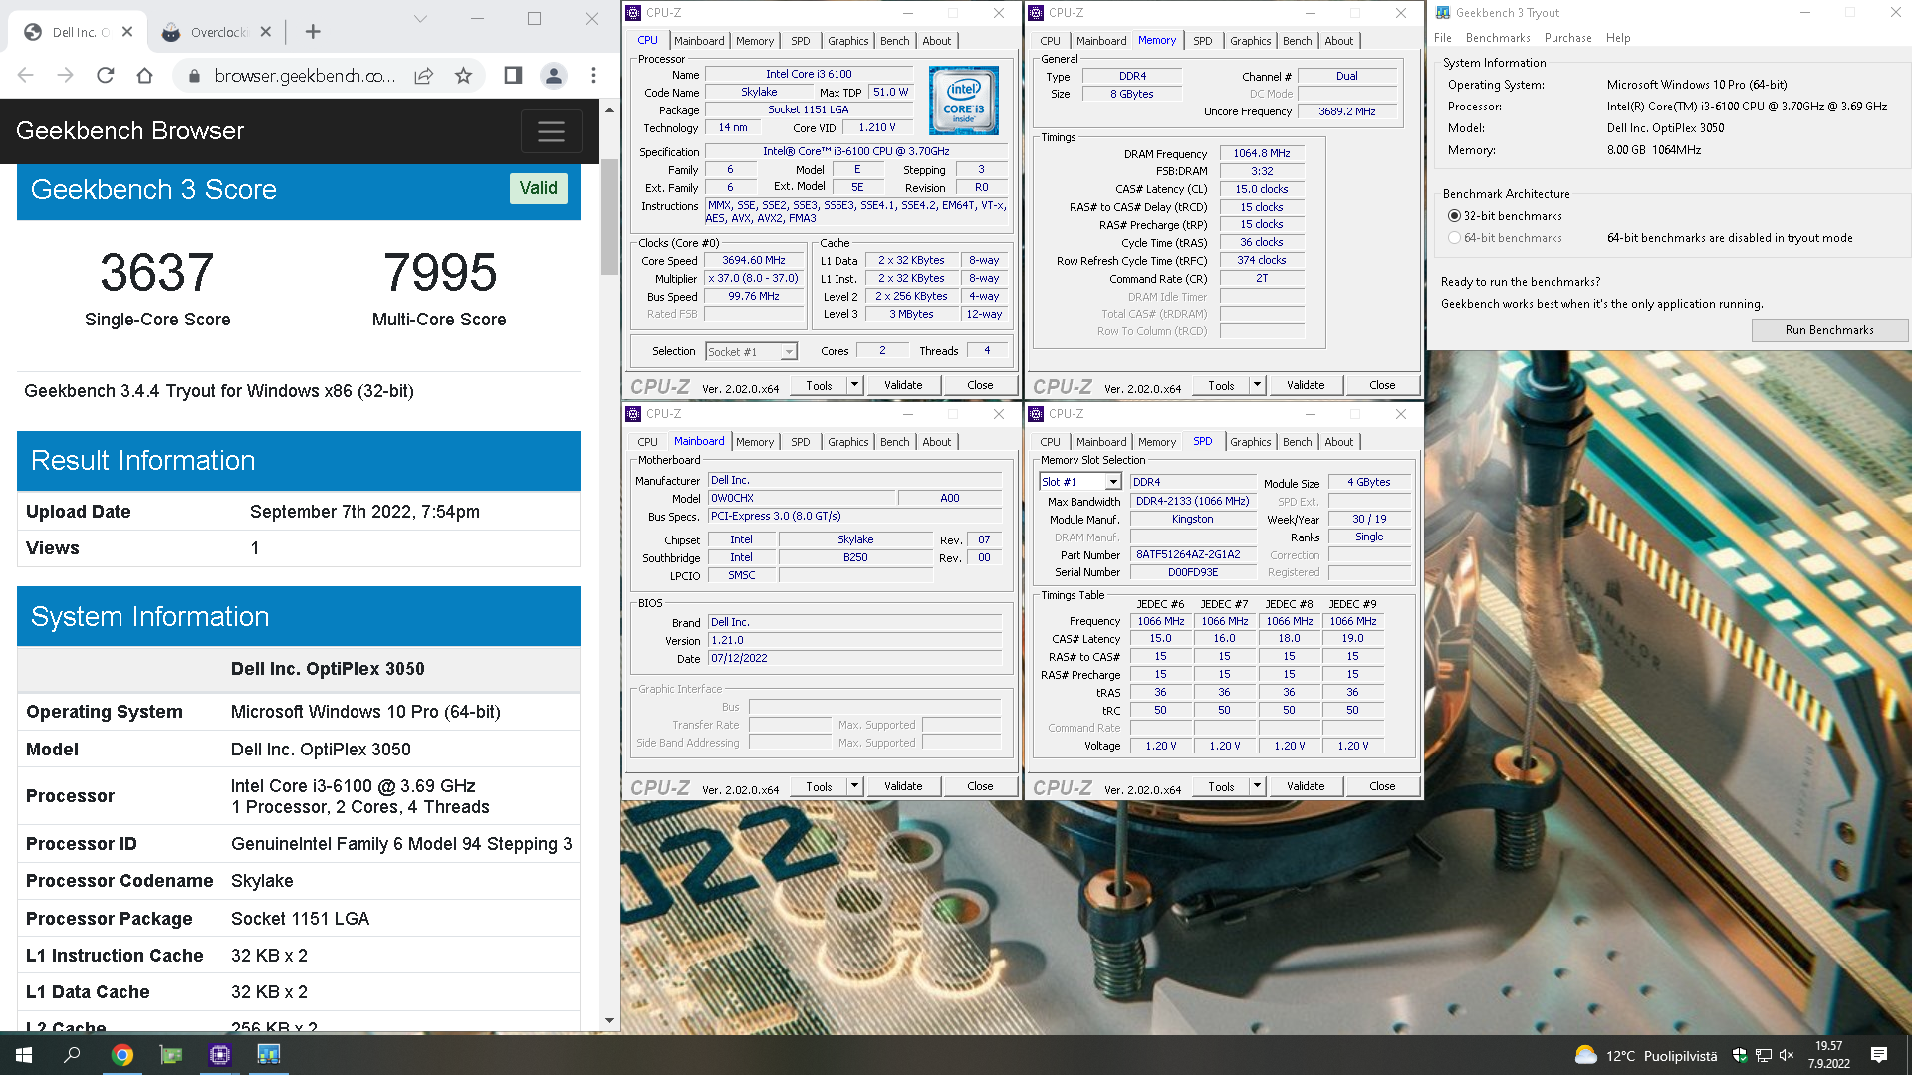
Task: Click the network tray icon
Action: pyautogui.click(x=1763, y=1055)
